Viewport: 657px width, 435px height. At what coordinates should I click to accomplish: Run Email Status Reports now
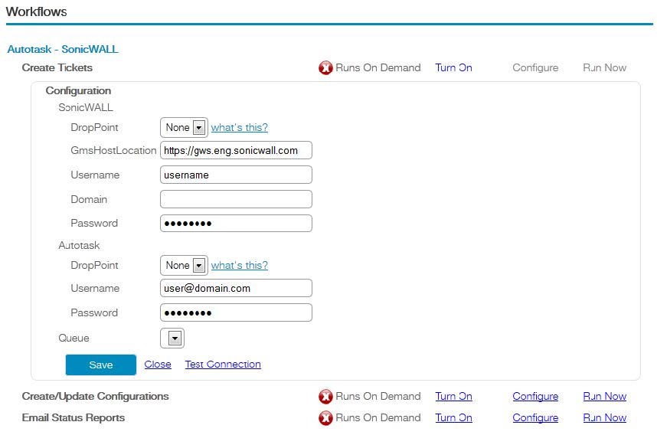pyautogui.click(x=605, y=418)
